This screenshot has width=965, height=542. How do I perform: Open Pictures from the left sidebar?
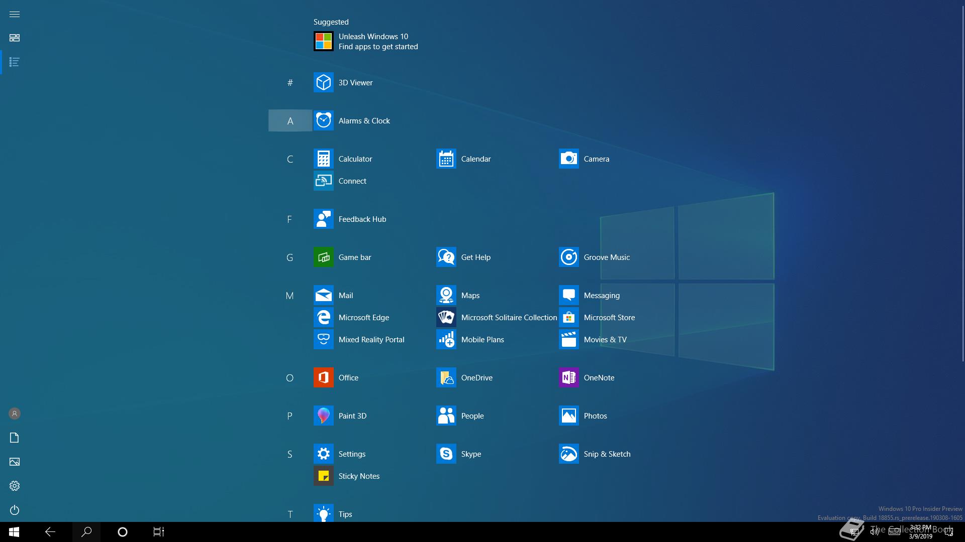(x=15, y=462)
